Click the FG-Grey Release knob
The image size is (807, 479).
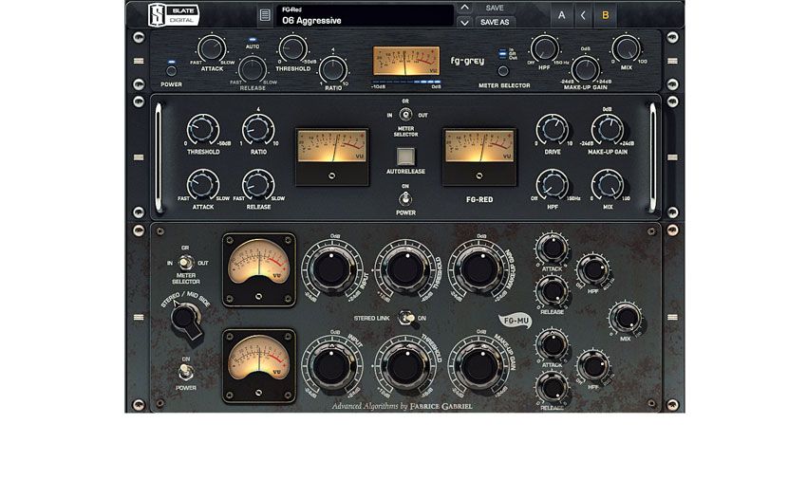(253, 68)
